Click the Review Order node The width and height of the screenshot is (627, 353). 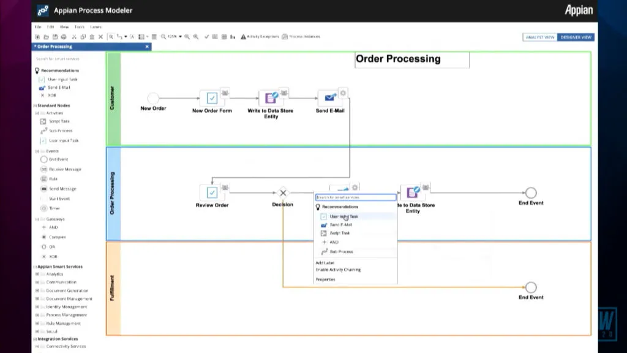[x=212, y=192]
